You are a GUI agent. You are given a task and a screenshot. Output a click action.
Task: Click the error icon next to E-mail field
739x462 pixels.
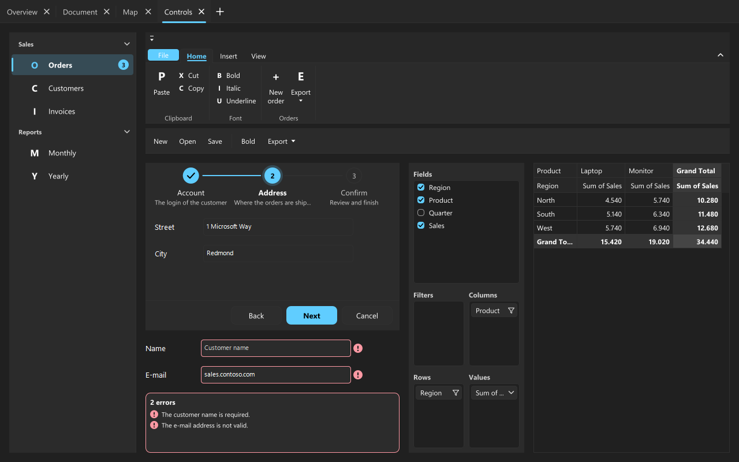point(358,375)
